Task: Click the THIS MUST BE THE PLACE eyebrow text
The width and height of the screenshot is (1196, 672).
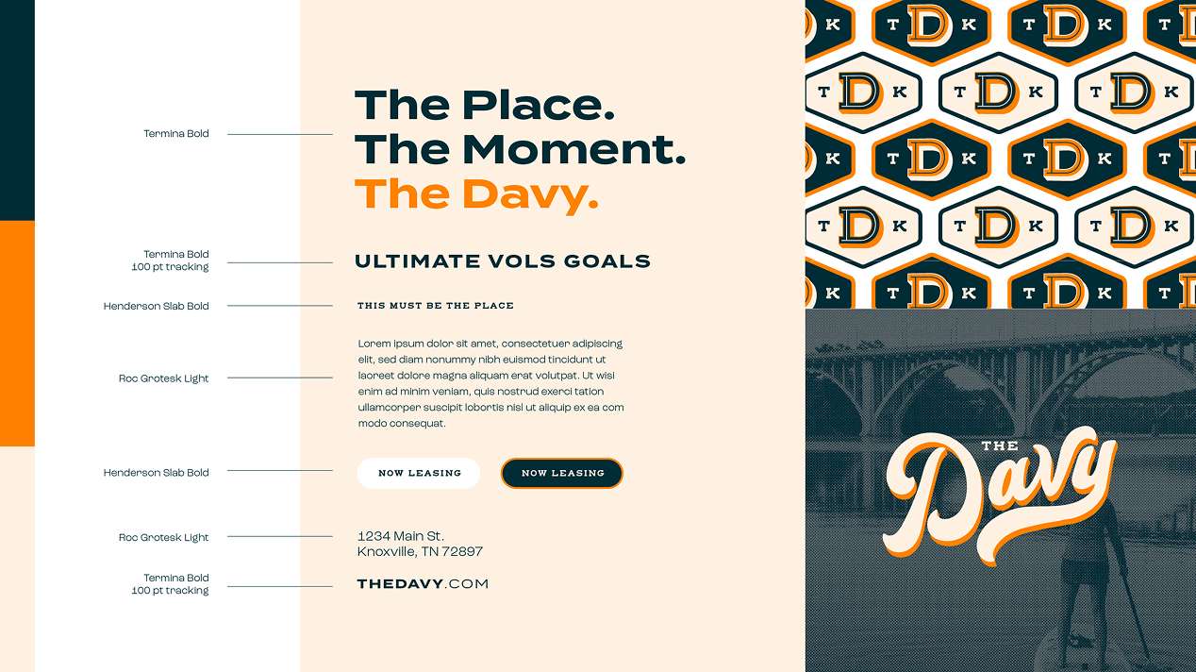Action: click(x=436, y=306)
